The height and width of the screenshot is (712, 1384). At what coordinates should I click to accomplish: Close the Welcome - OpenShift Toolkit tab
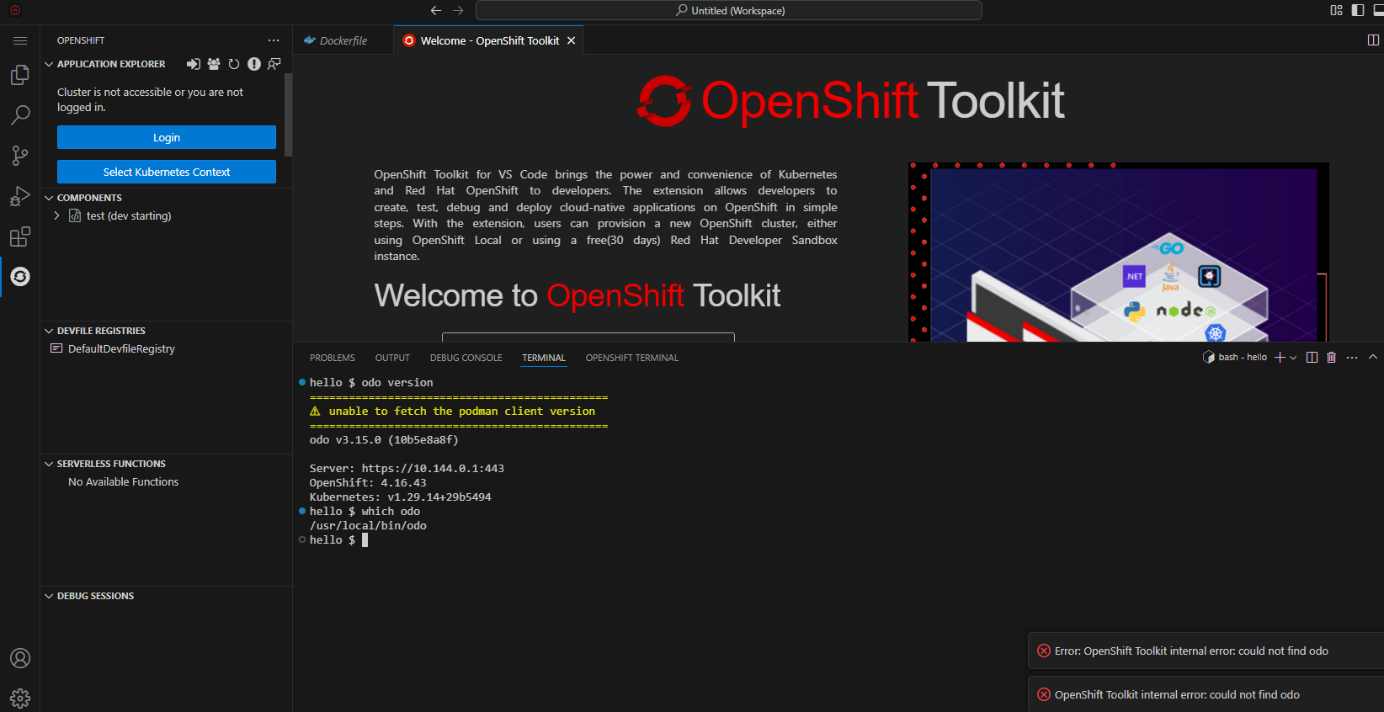coord(572,40)
